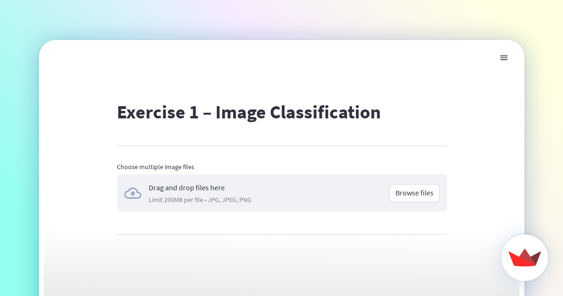Screen dimensions: 563x296
Task: Click the 'Exercise 1 – Image Classification' heading
Action: [x=248, y=112]
